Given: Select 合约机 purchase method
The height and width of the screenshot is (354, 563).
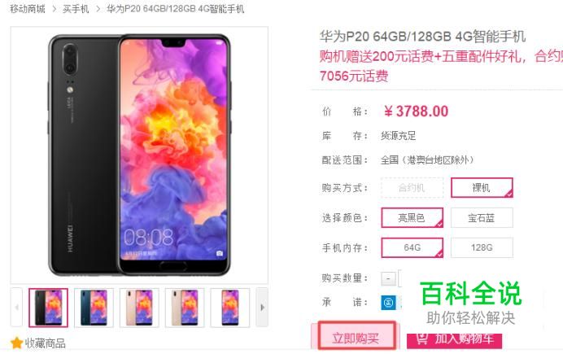Looking at the screenshot, I should click(x=412, y=188).
